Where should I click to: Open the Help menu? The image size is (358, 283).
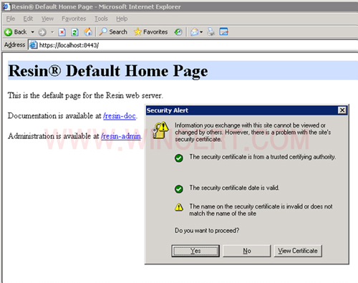pos(122,19)
